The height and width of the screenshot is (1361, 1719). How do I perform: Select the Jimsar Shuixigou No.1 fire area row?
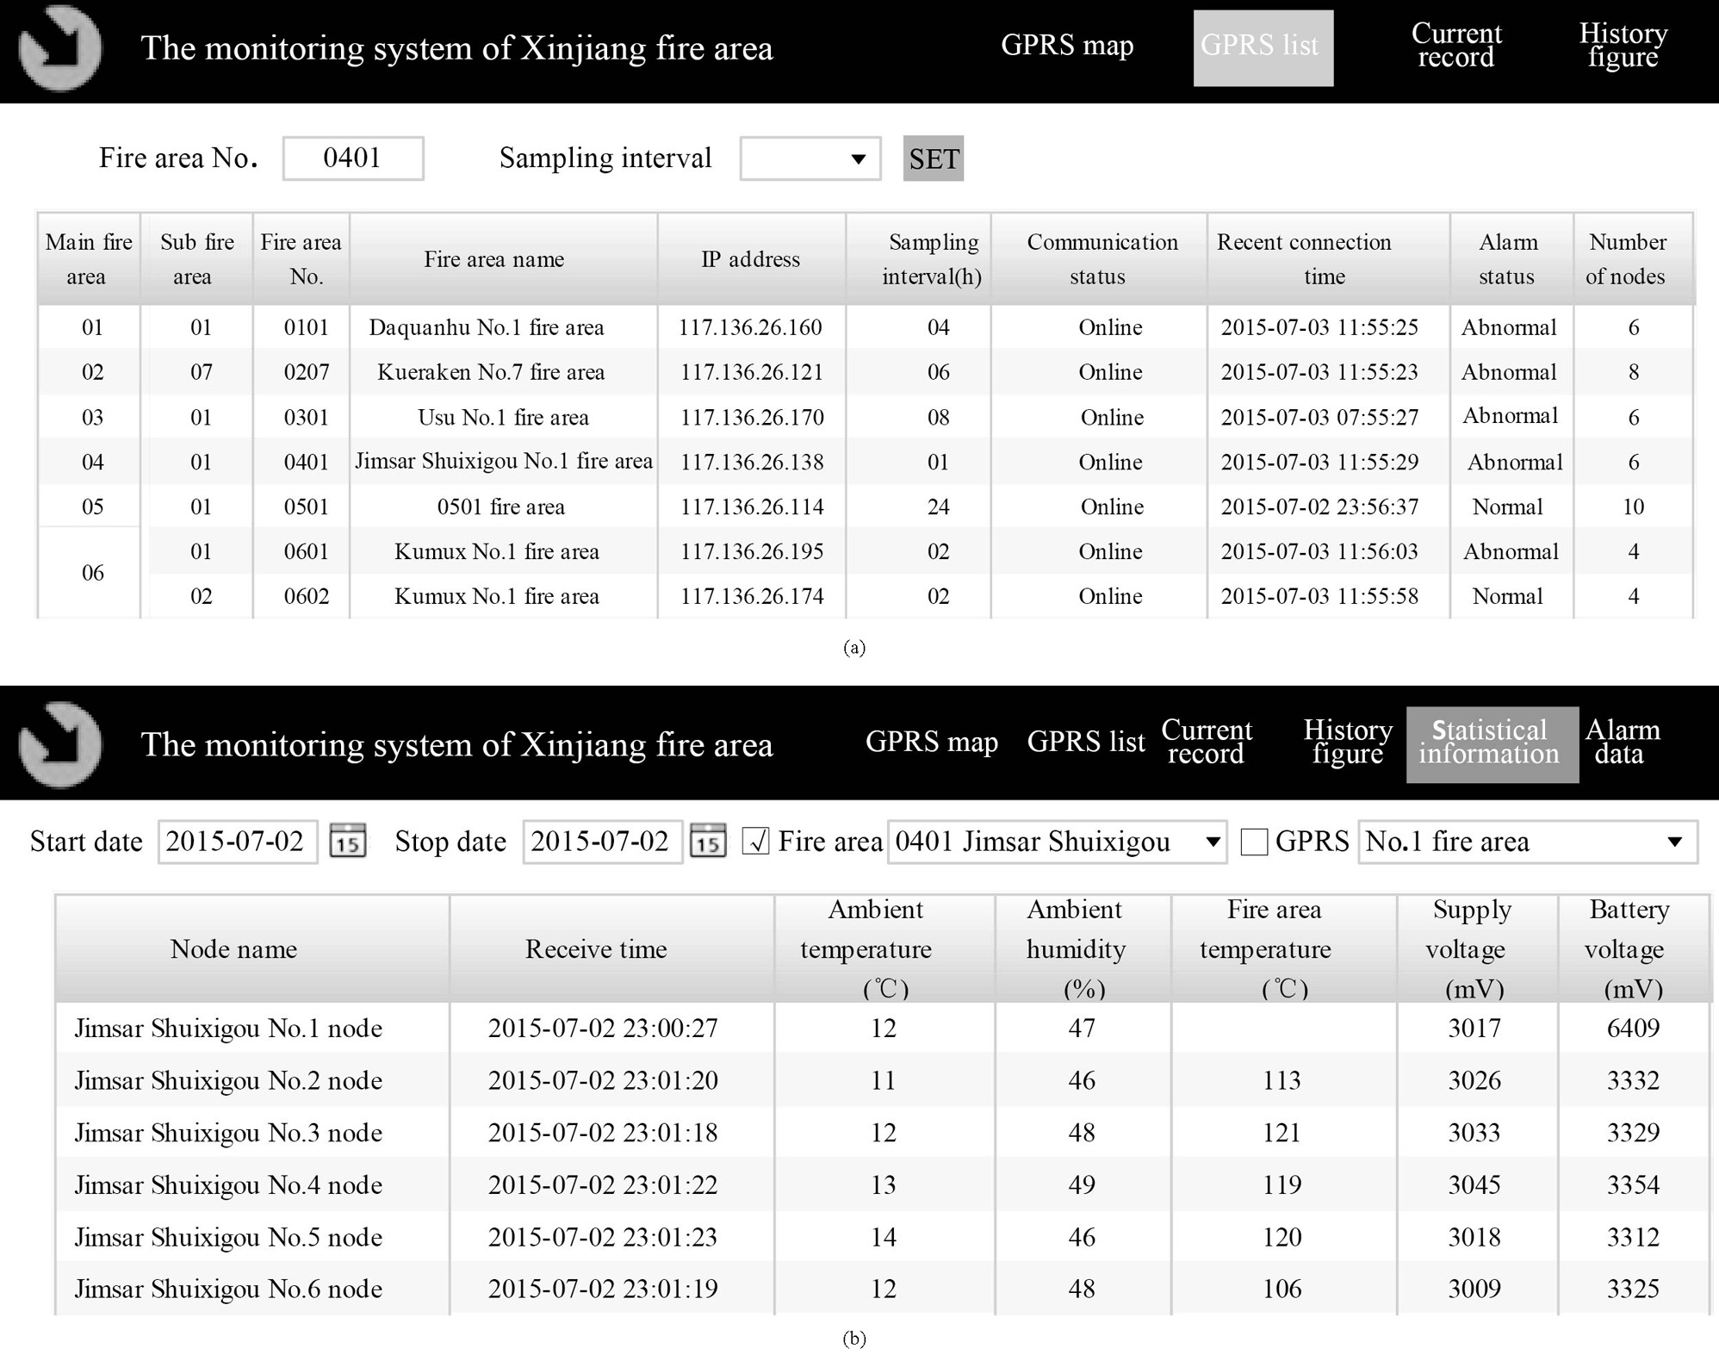(x=503, y=462)
